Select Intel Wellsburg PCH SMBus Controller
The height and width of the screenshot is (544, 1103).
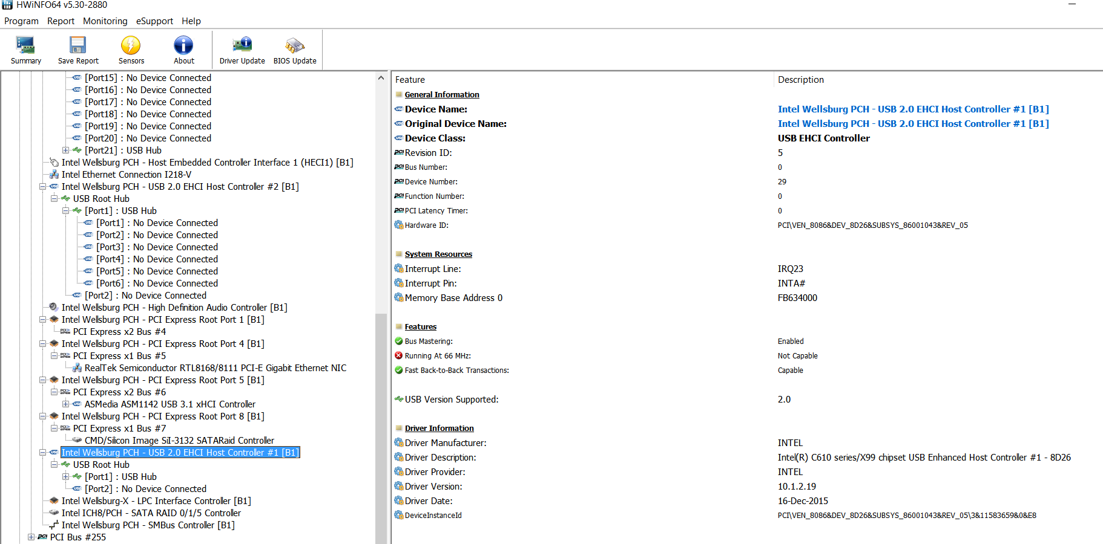point(148,525)
